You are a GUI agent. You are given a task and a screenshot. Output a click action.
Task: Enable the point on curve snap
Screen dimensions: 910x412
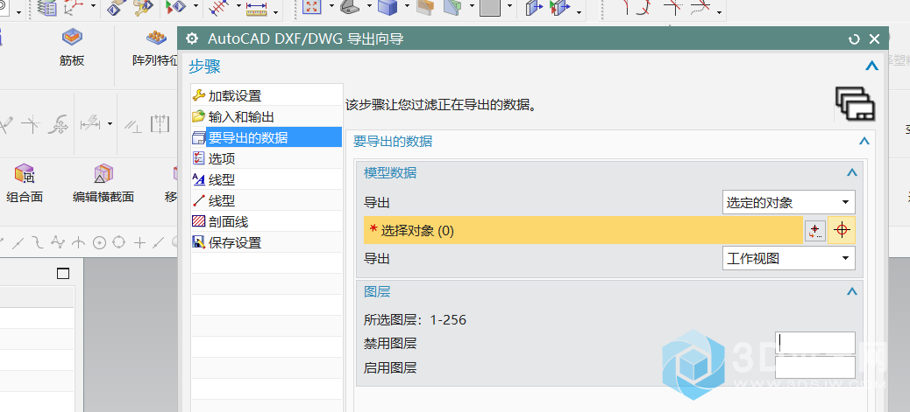tap(159, 242)
